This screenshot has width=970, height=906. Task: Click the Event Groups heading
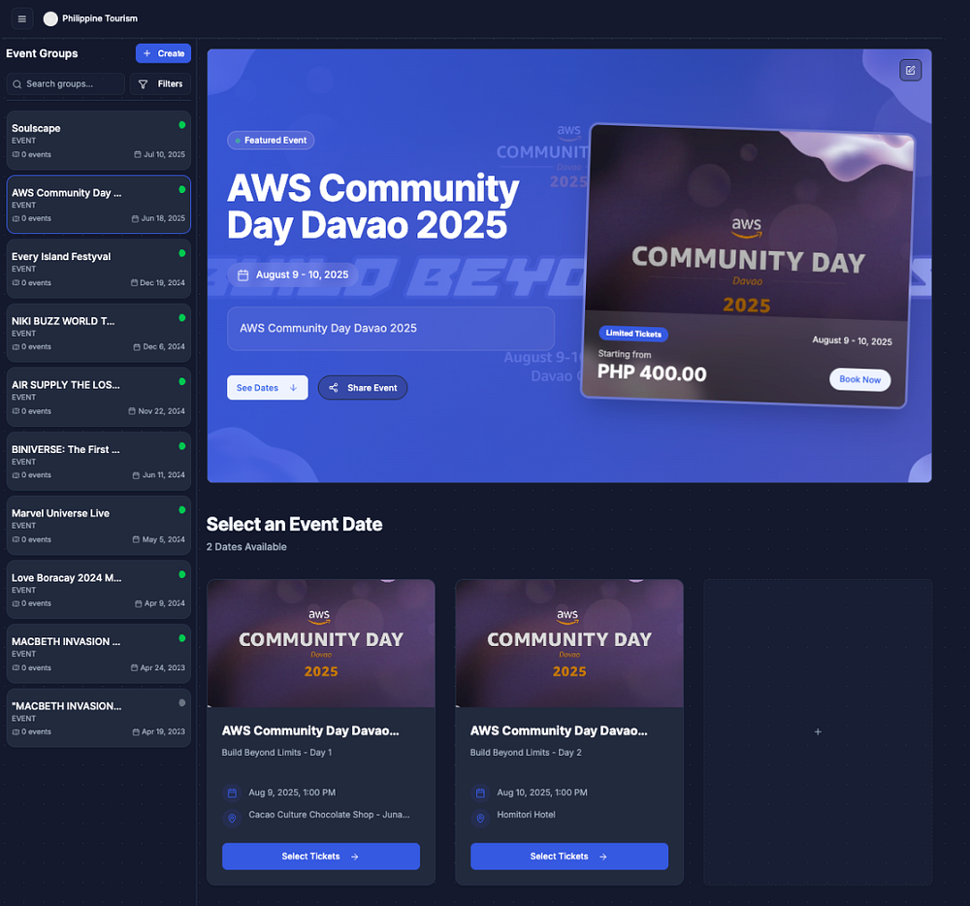(42, 53)
